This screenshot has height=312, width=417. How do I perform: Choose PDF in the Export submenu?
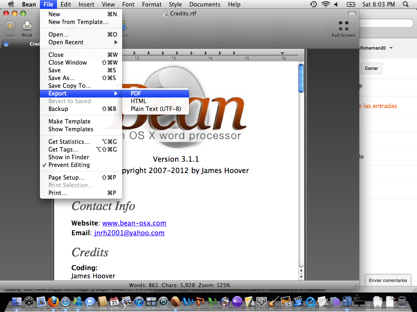156,93
